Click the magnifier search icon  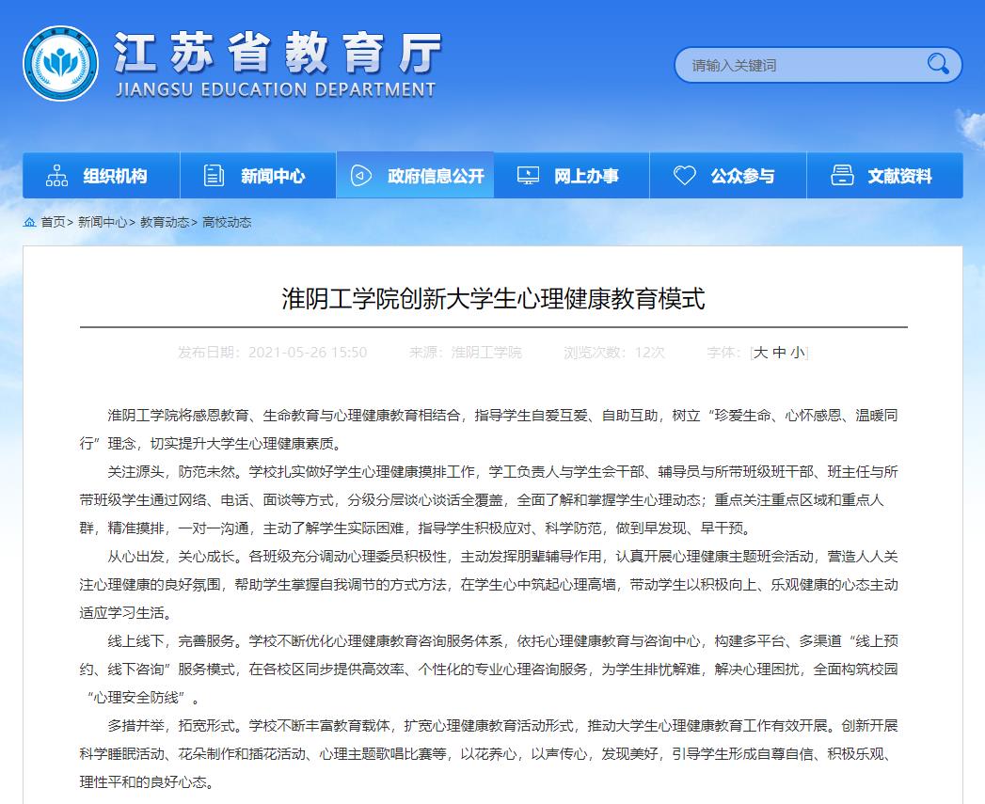coord(938,64)
